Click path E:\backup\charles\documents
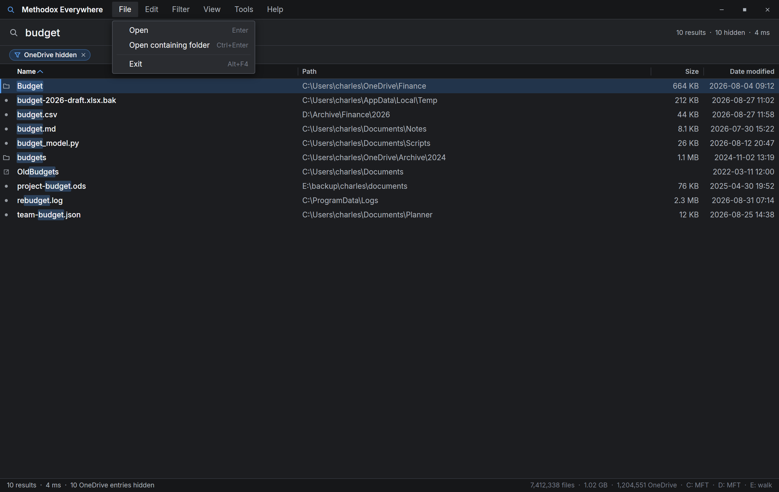779x492 pixels. tap(355, 186)
